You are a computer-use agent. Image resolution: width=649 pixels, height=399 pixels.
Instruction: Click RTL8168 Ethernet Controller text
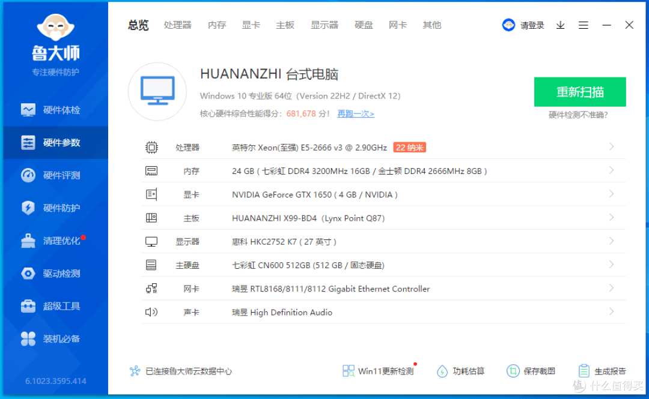(331, 289)
